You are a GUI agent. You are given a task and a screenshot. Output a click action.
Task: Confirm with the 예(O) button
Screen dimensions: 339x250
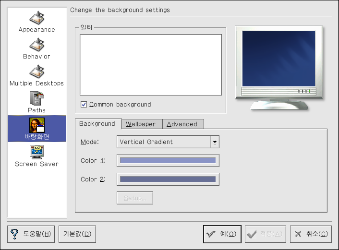pyautogui.click(x=221, y=234)
